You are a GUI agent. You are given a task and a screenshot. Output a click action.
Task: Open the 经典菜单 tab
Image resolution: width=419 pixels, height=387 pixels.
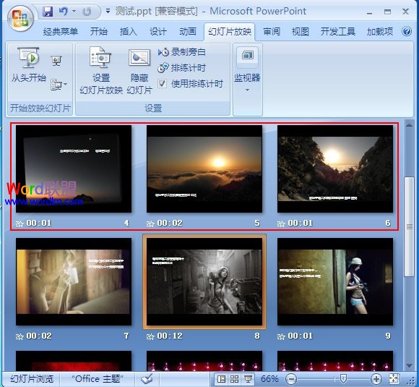[61, 32]
